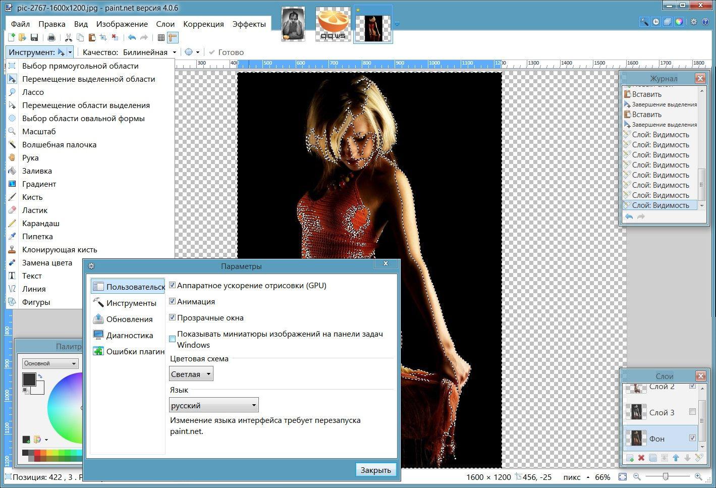Click the Закрыть button
Screen dimensions: 716x488
[375, 470]
